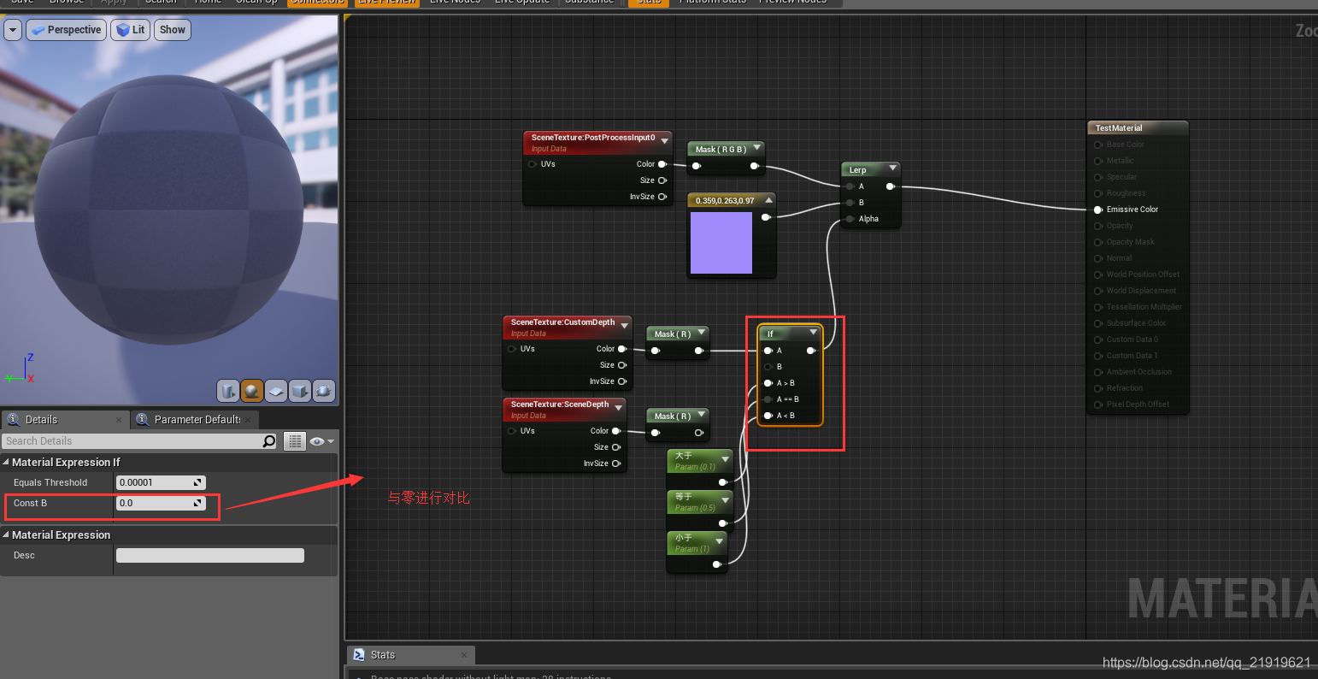Click the material preview sphere in viewport
This screenshot has height=679, width=1318.
169,210
